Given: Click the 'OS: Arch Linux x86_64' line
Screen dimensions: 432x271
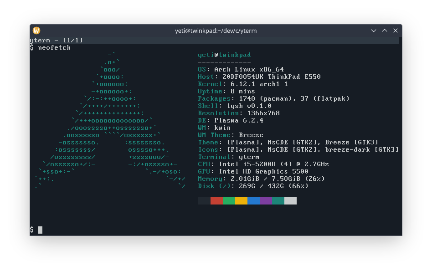Looking at the screenshot, I should coord(241,69).
